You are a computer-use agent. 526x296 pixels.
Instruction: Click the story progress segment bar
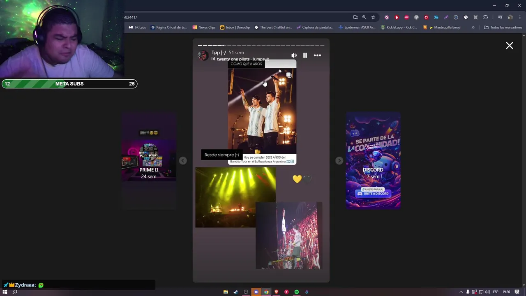point(261,45)
